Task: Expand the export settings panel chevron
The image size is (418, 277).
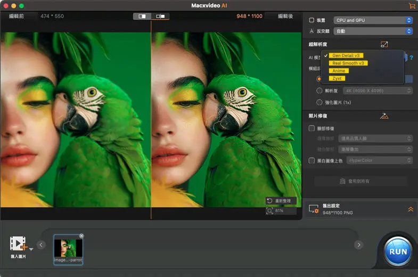Action: [410, 209]
